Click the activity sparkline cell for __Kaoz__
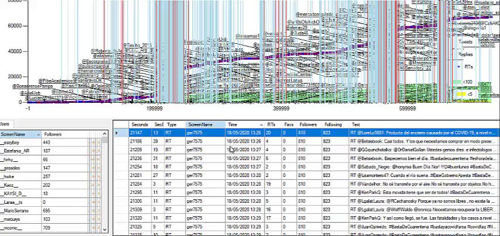This screenshot has height=236, width=500. tap(95, 185)
